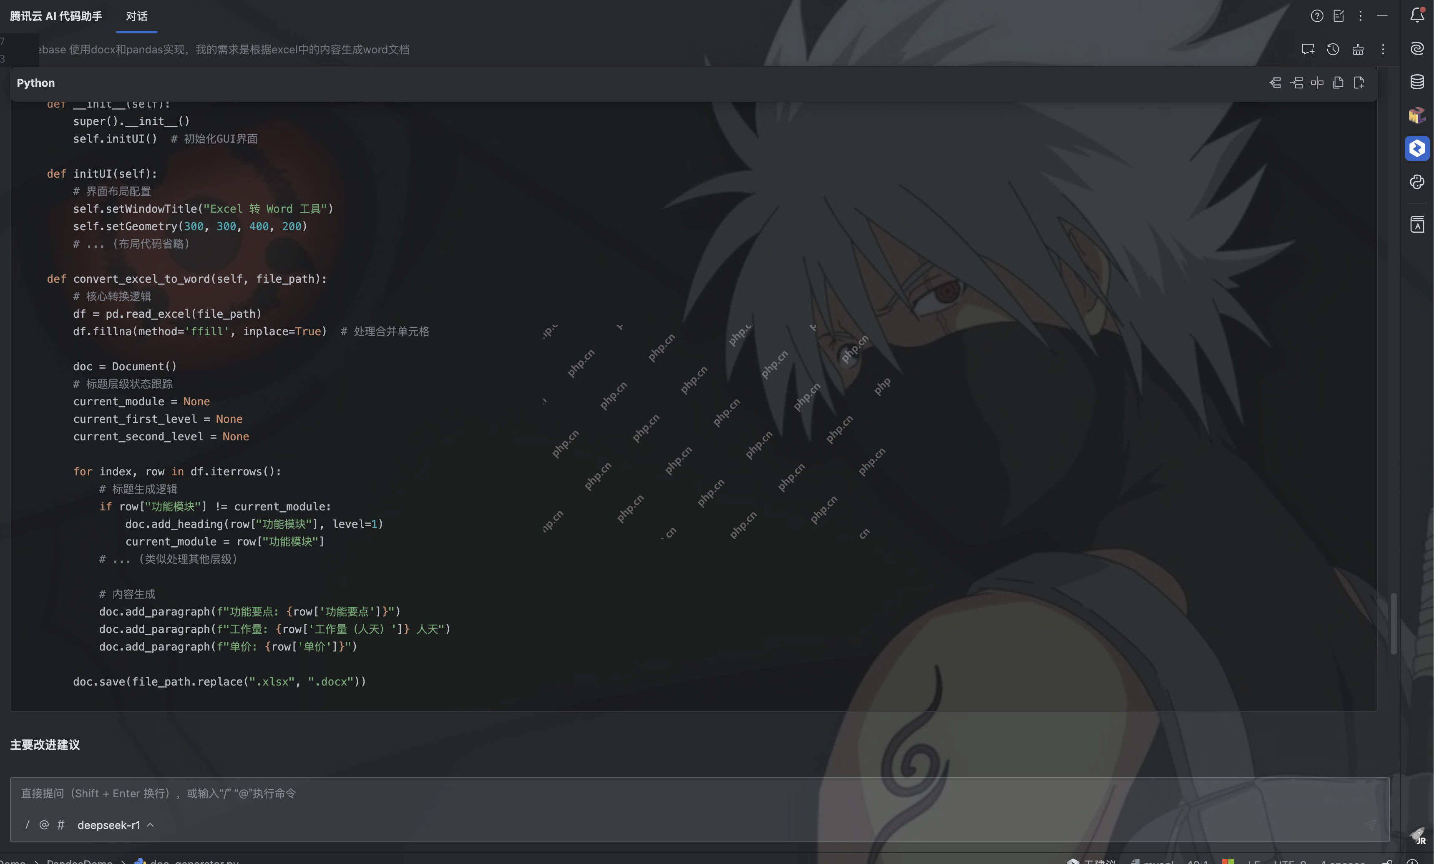Open the Python console sidebar icon
The width and height of the screenshot is (1434, 864).
1417,182
